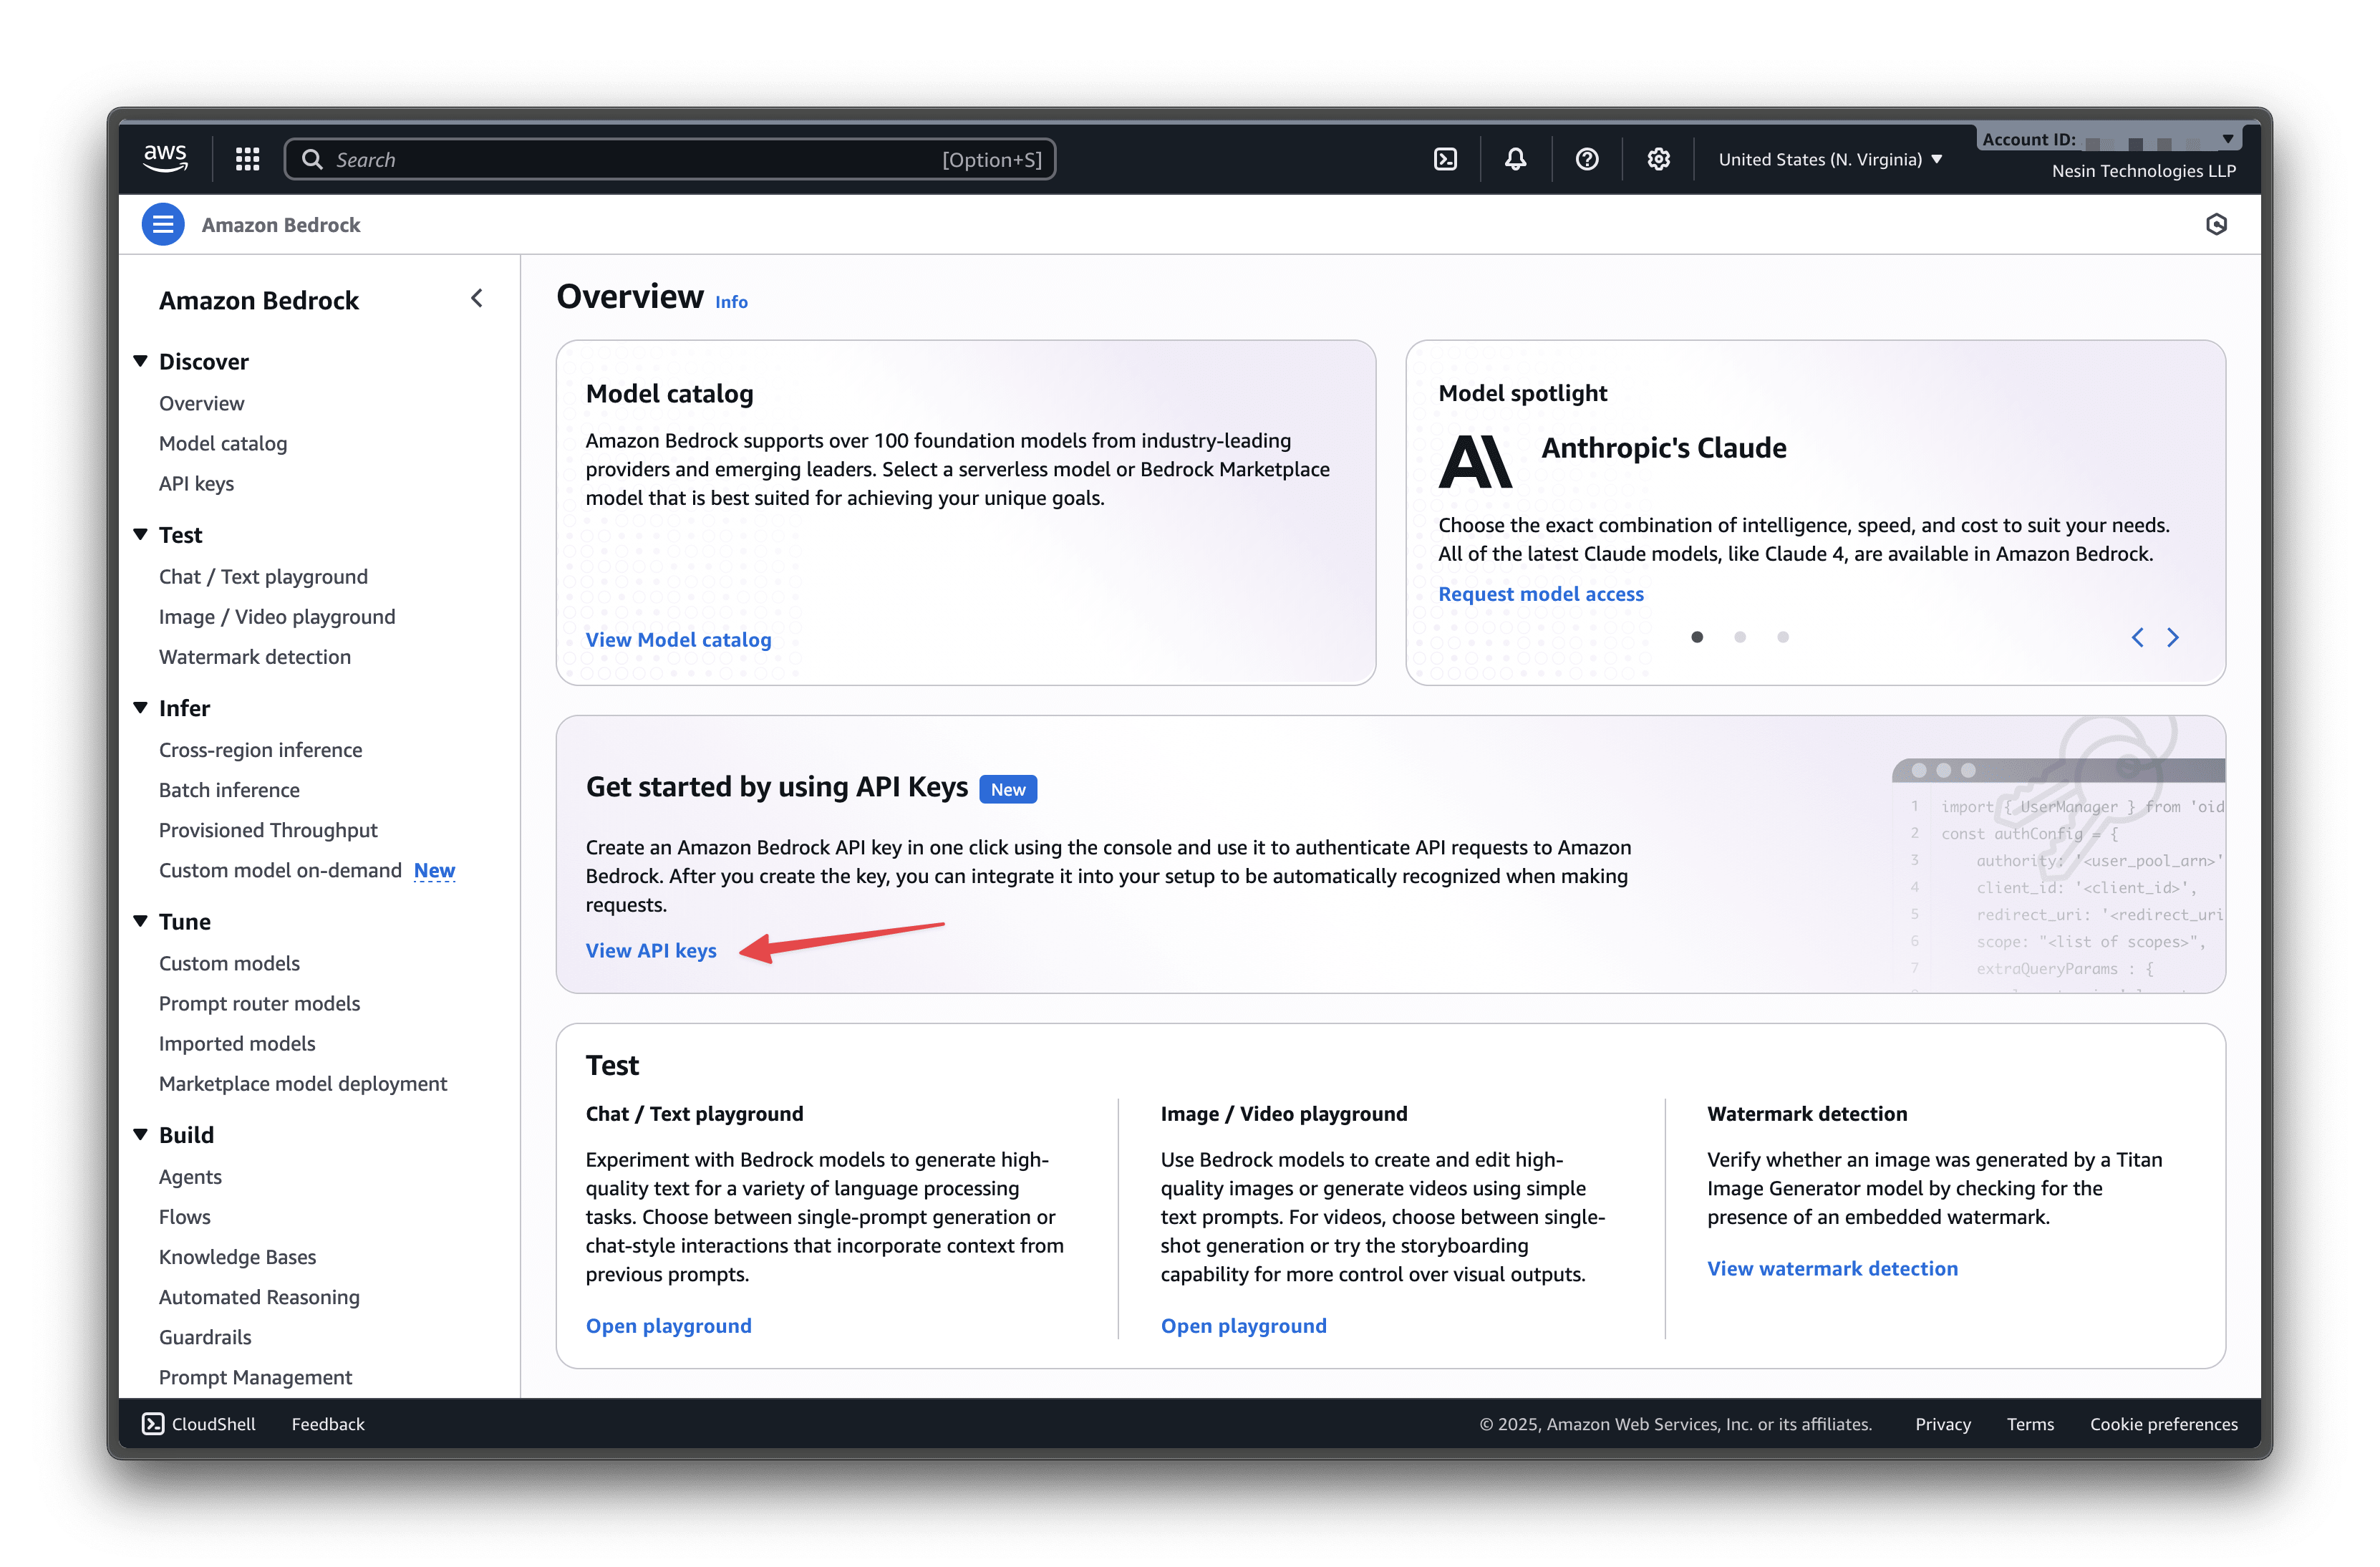Open Marketplace model deployment

tap(303, 1083)
